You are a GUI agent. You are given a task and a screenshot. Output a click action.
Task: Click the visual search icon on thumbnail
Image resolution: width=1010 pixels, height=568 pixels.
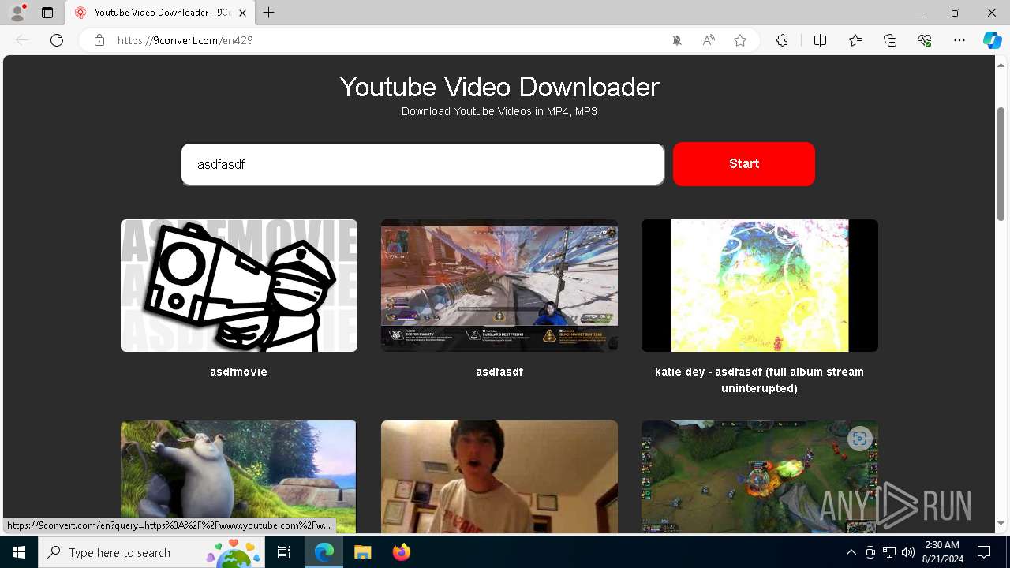pos(859,439)
